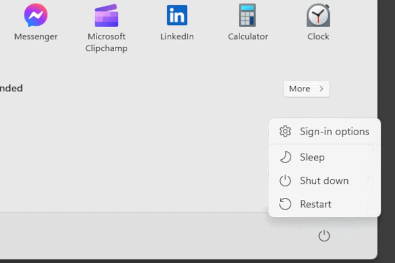Click the power button in Start footer

tap(324, 236)
